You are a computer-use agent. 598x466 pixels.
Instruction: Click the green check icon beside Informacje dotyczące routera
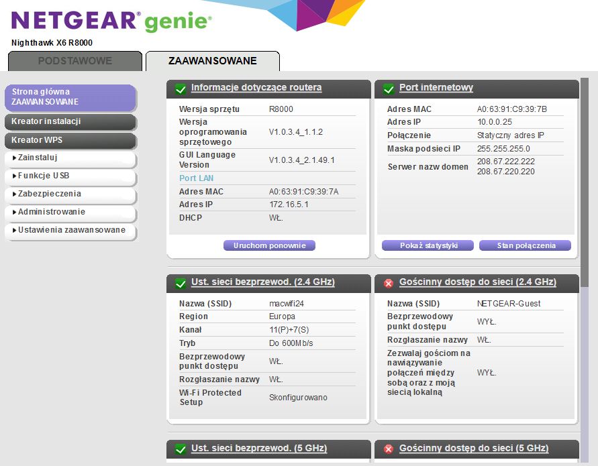click(181, 89)
